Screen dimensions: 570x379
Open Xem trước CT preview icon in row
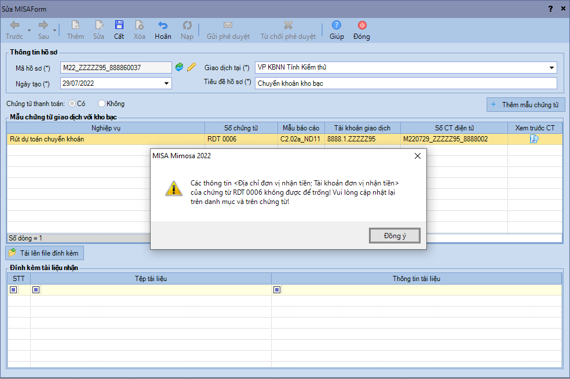click(x=534, y=139)
